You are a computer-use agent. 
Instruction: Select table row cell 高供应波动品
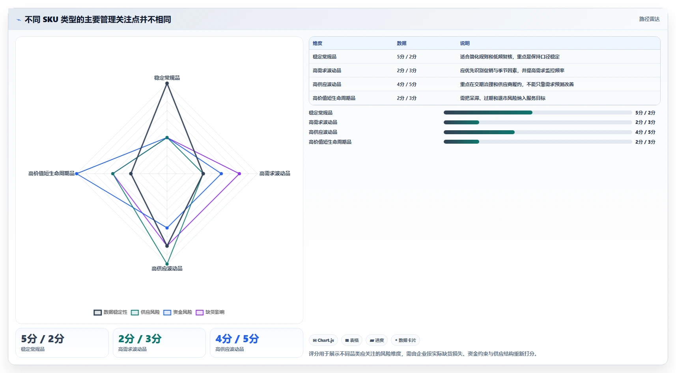[327, 84]
